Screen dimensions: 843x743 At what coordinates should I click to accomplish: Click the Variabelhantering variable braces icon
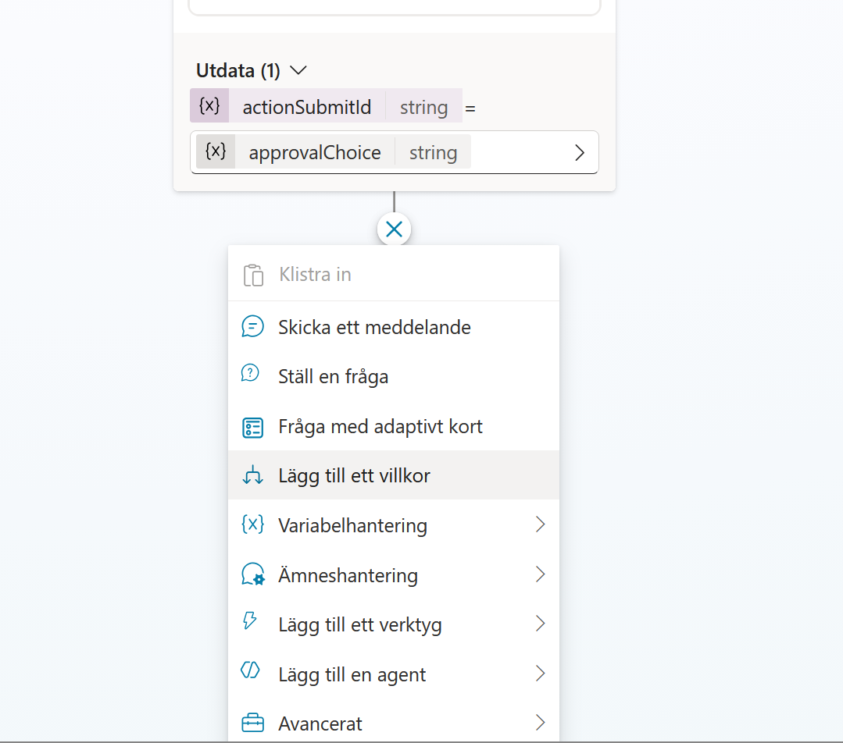pyautogui.click(x=252, y=524)
